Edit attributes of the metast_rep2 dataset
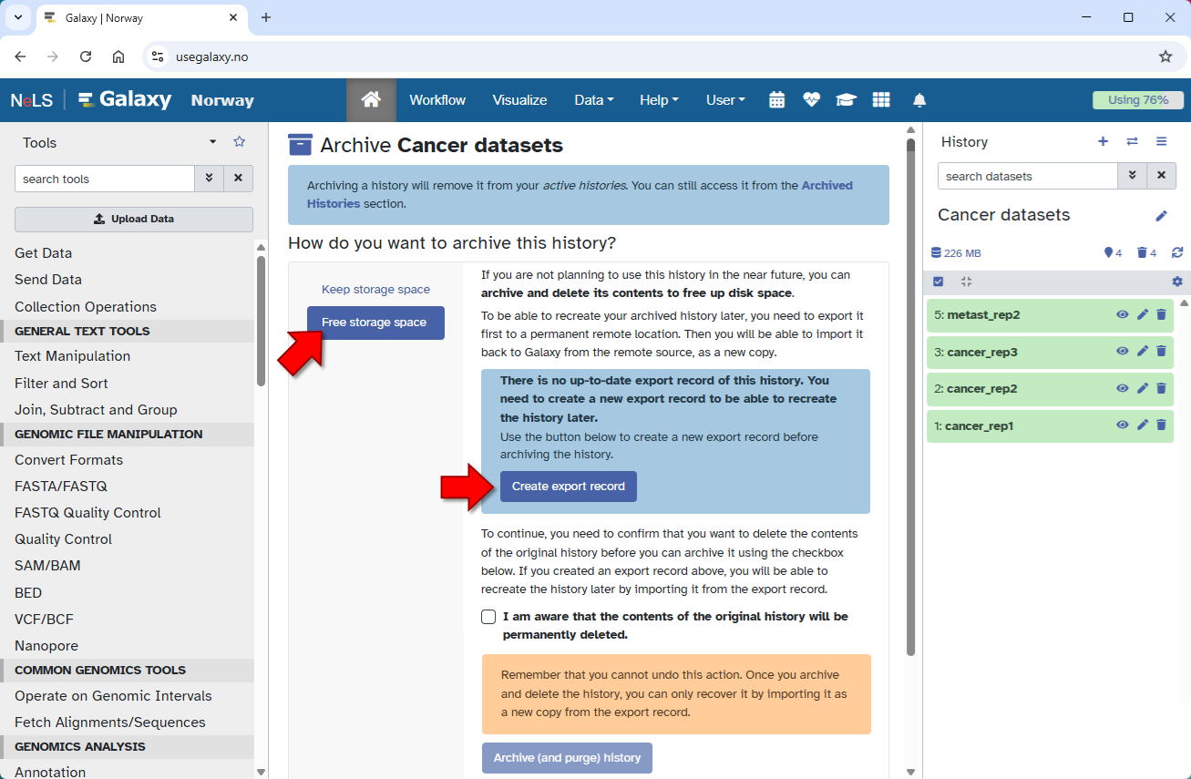This screenshot has height=779, width=1191. [x=1143, y=314]
